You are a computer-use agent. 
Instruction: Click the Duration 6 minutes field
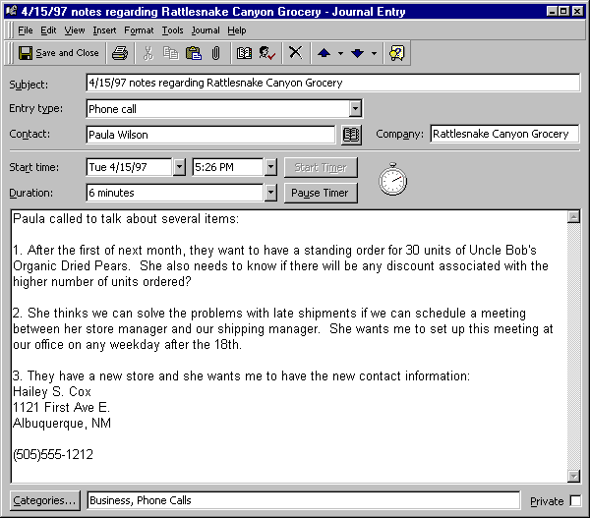pyautogui.click(x=175, y=193)
